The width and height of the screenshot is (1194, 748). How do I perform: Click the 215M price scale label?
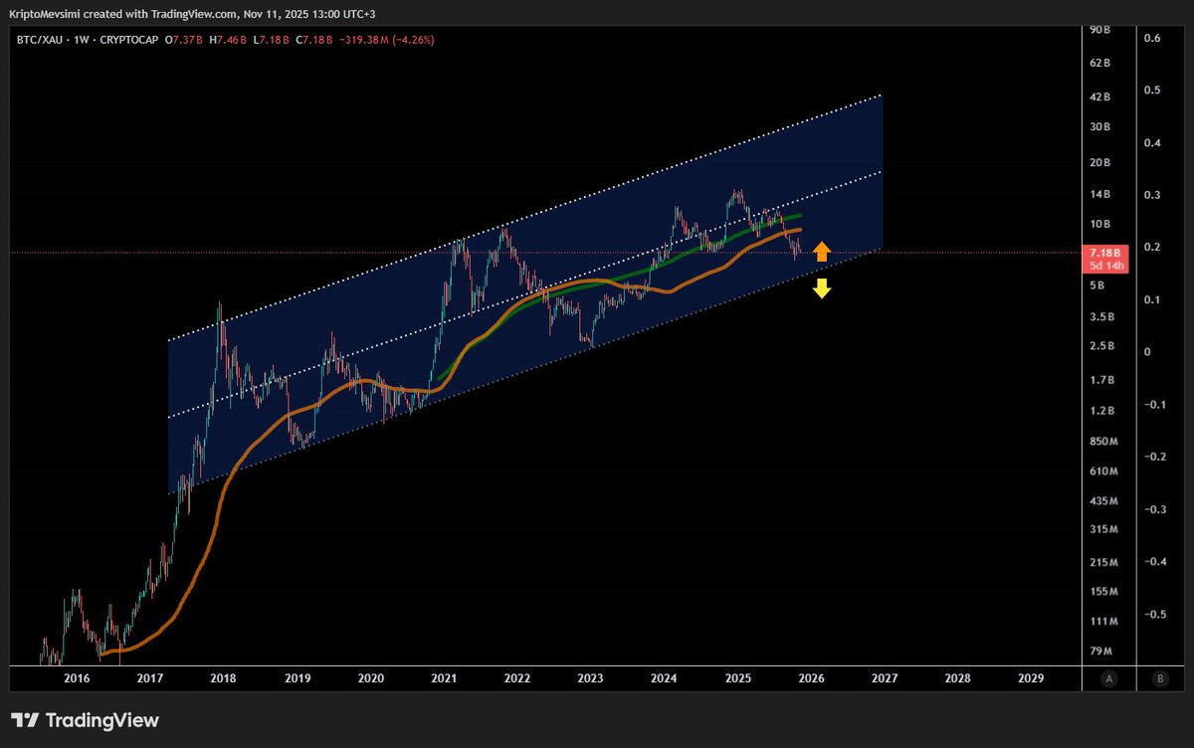click(x=1102, y=564)
